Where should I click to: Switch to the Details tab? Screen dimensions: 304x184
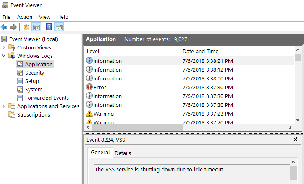pos(123,153)
